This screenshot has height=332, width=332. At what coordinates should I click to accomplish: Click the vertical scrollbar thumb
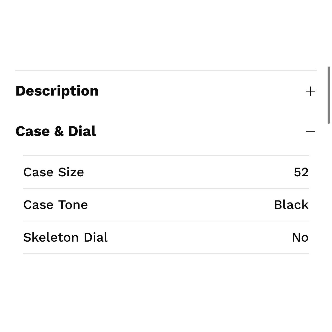[329, 95]
